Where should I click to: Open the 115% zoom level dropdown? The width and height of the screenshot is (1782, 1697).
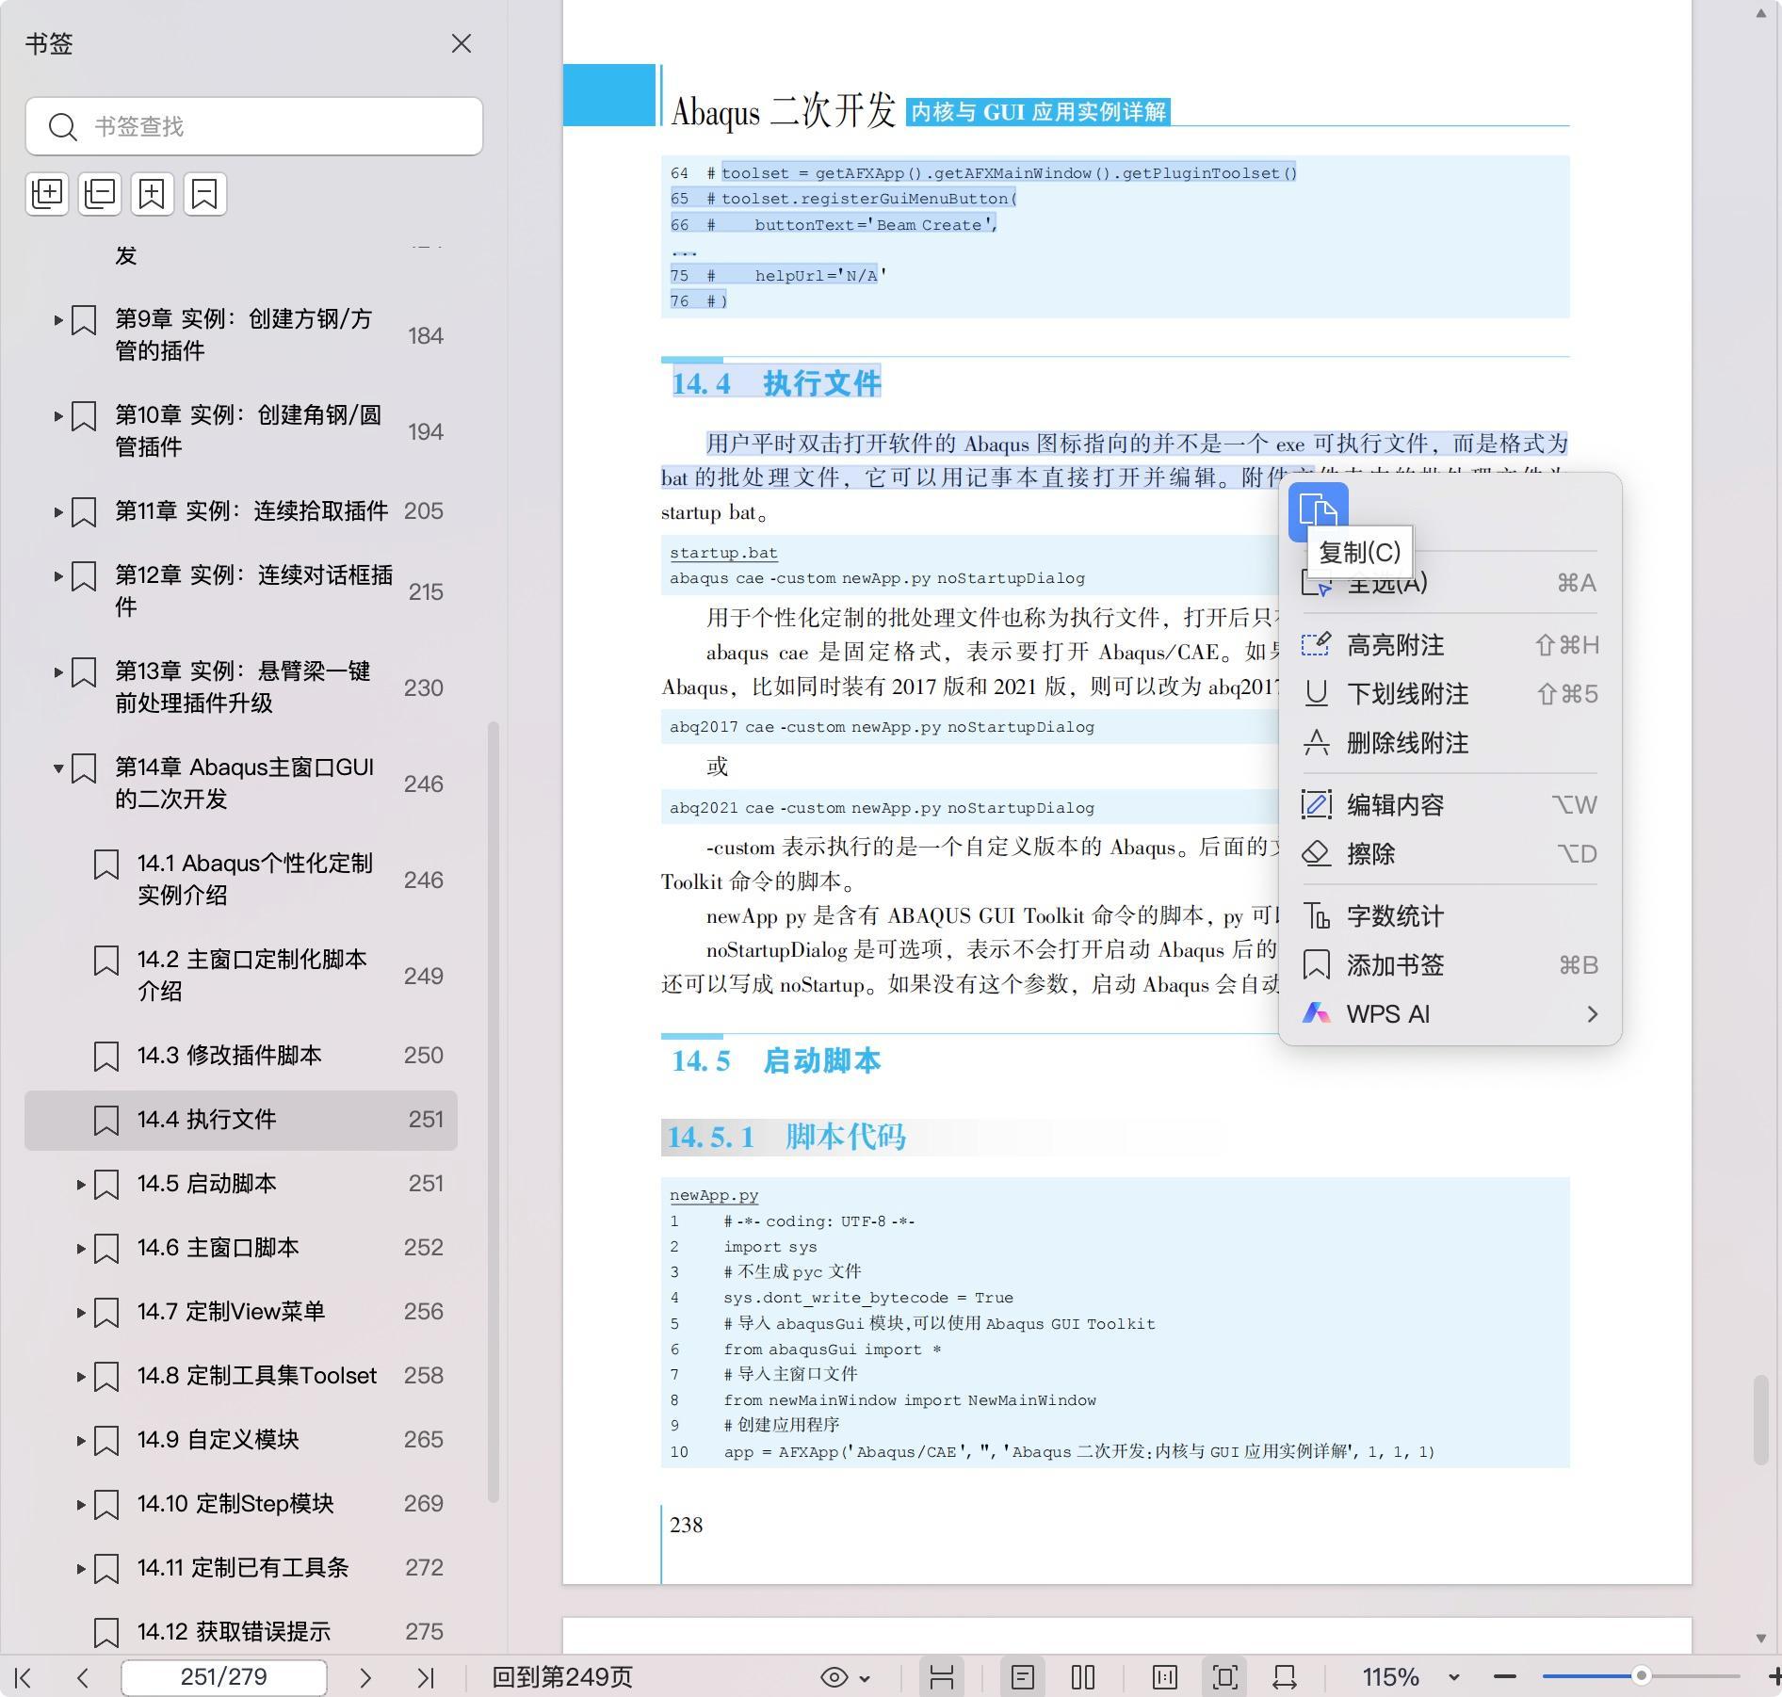point(1453,1677)
